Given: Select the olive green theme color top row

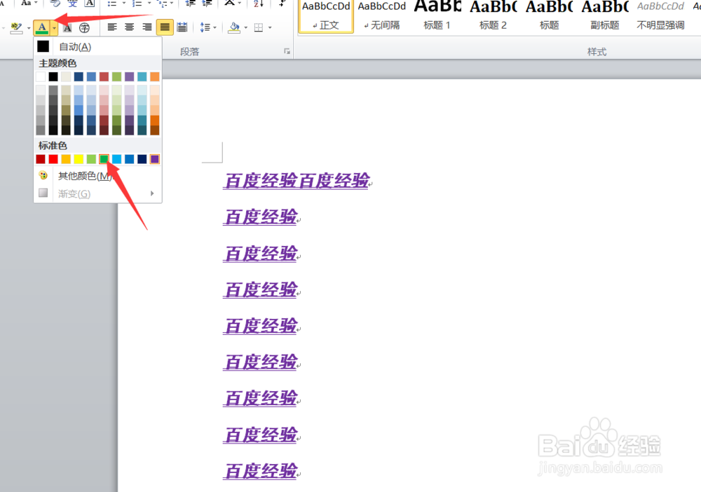Looking at the screenshot, I should click(x=116, y=77).
